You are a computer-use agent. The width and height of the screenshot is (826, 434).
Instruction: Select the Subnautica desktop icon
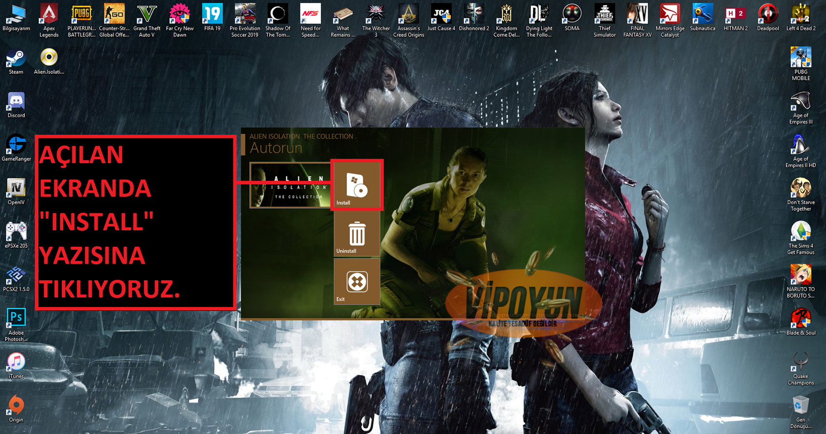(703, 17)
